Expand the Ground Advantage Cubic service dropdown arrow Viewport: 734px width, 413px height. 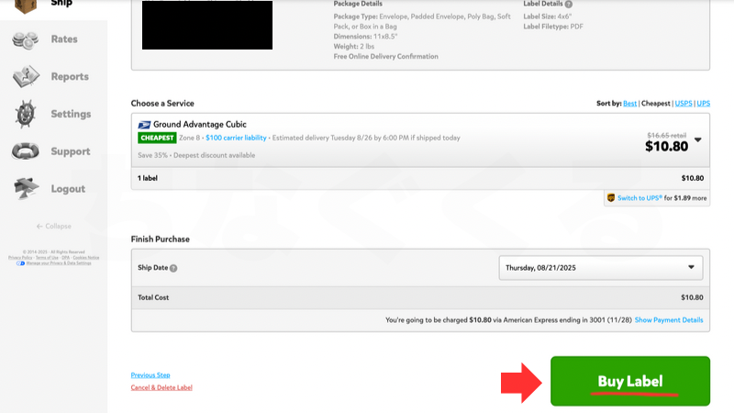pos(697,140)
